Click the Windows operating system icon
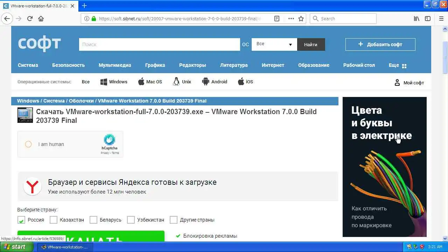 click(x=104, y=82)
